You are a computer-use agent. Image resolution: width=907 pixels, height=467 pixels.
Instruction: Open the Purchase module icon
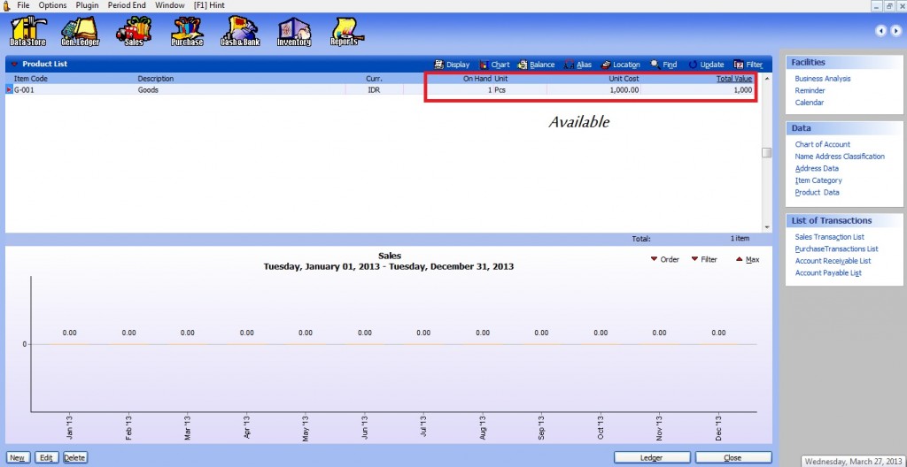click(x=187, y=32)
